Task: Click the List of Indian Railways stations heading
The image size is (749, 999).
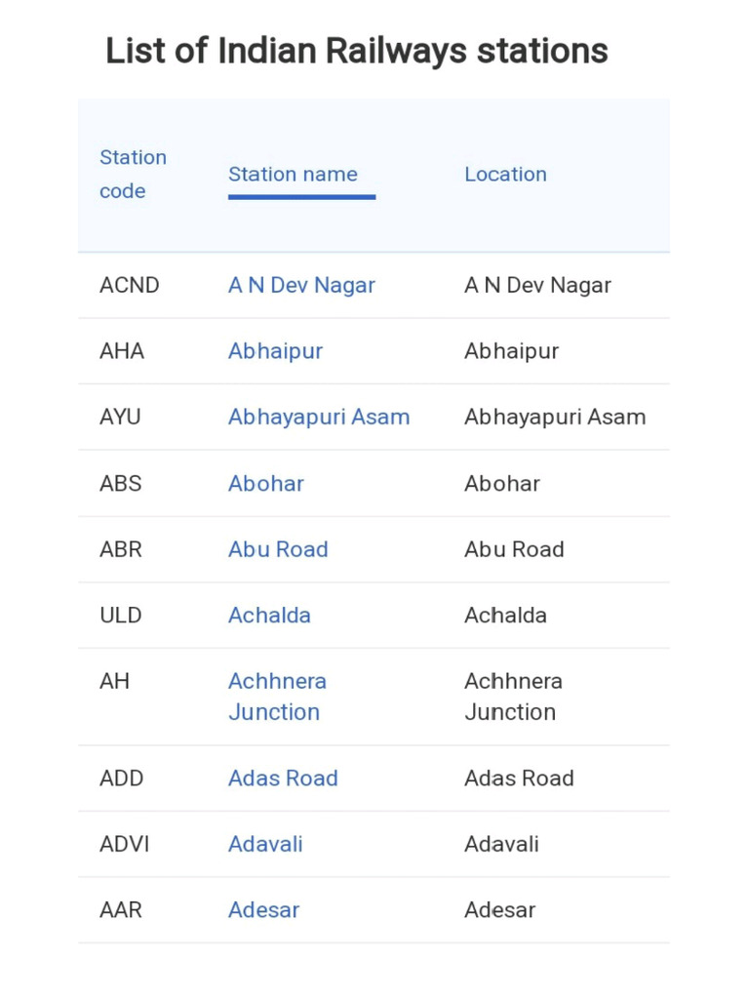Action: tap(356, 51)
